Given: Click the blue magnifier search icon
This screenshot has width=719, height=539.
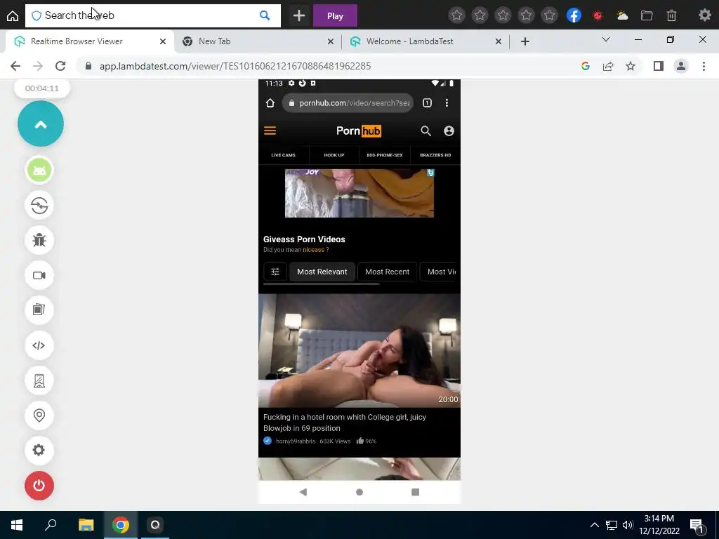Looking at the screenshot, I should pyautogui.click(x=265, y=15).
